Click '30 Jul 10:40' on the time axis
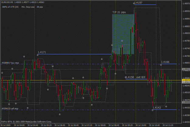 pyautogui.click(x=154, y=125)
